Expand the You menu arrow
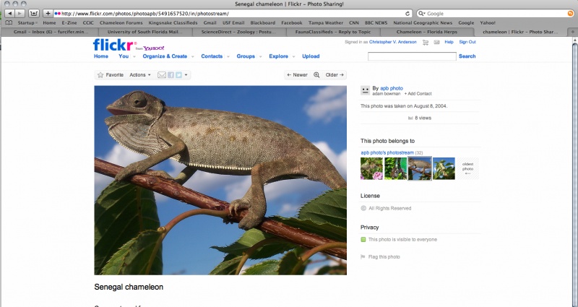Image resolution: width=578 pixels, height=307 pixels. click(134, 57)
